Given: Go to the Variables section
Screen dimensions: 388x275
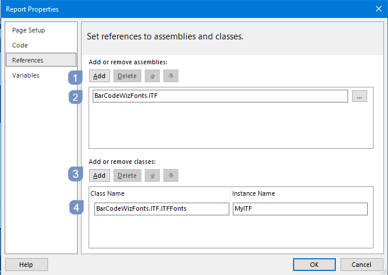Looking at the screenshot, I should [x=25, y=75].
